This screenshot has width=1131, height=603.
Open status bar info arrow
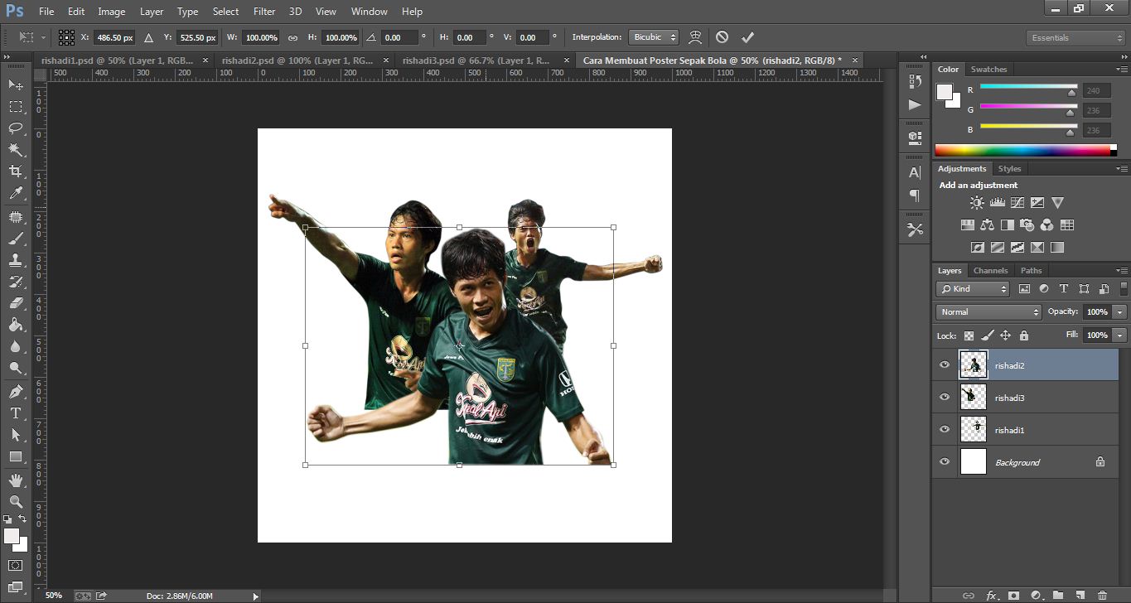click(x=255, y=596)
